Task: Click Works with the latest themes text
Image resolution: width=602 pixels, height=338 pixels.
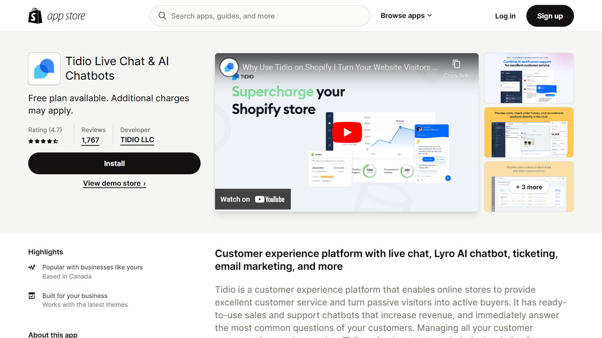Action: [85, 305]
